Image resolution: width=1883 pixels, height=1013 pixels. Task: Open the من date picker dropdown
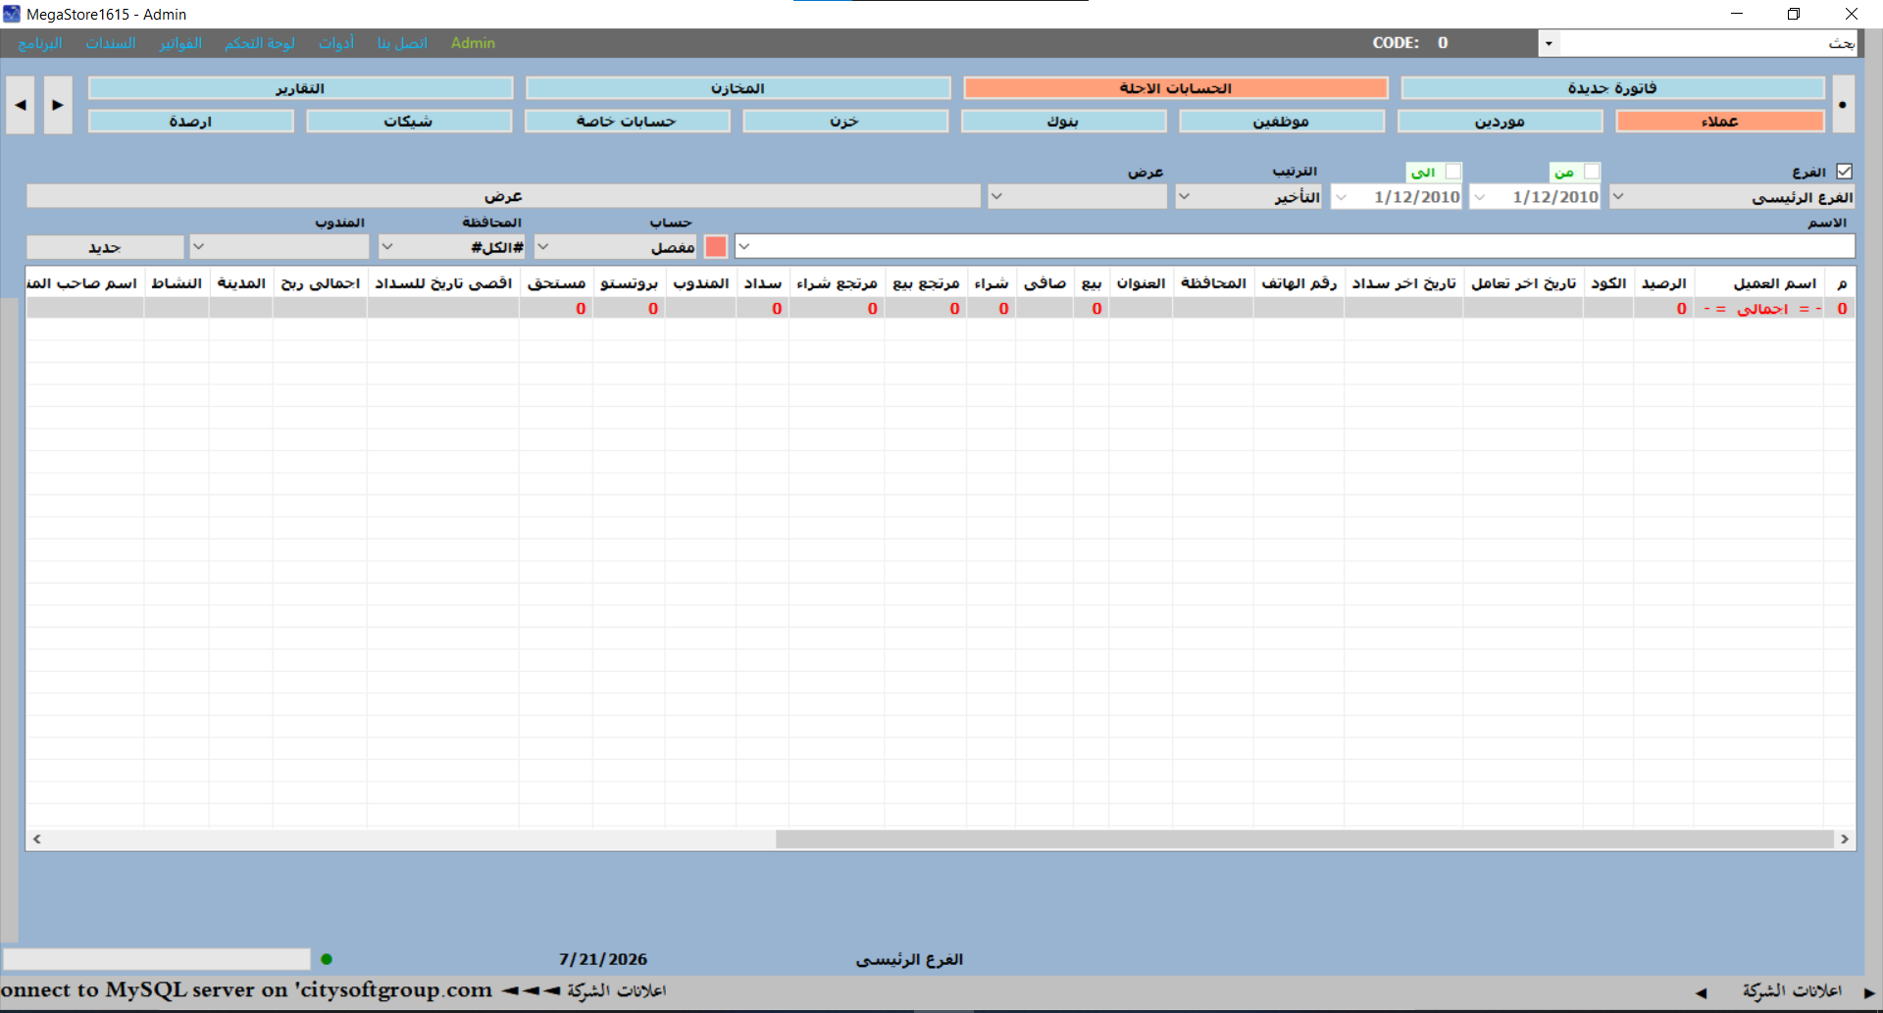click(1480, 197)
